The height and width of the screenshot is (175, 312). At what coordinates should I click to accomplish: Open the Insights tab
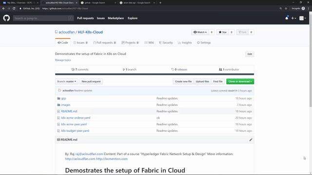[x=185, y=43]
